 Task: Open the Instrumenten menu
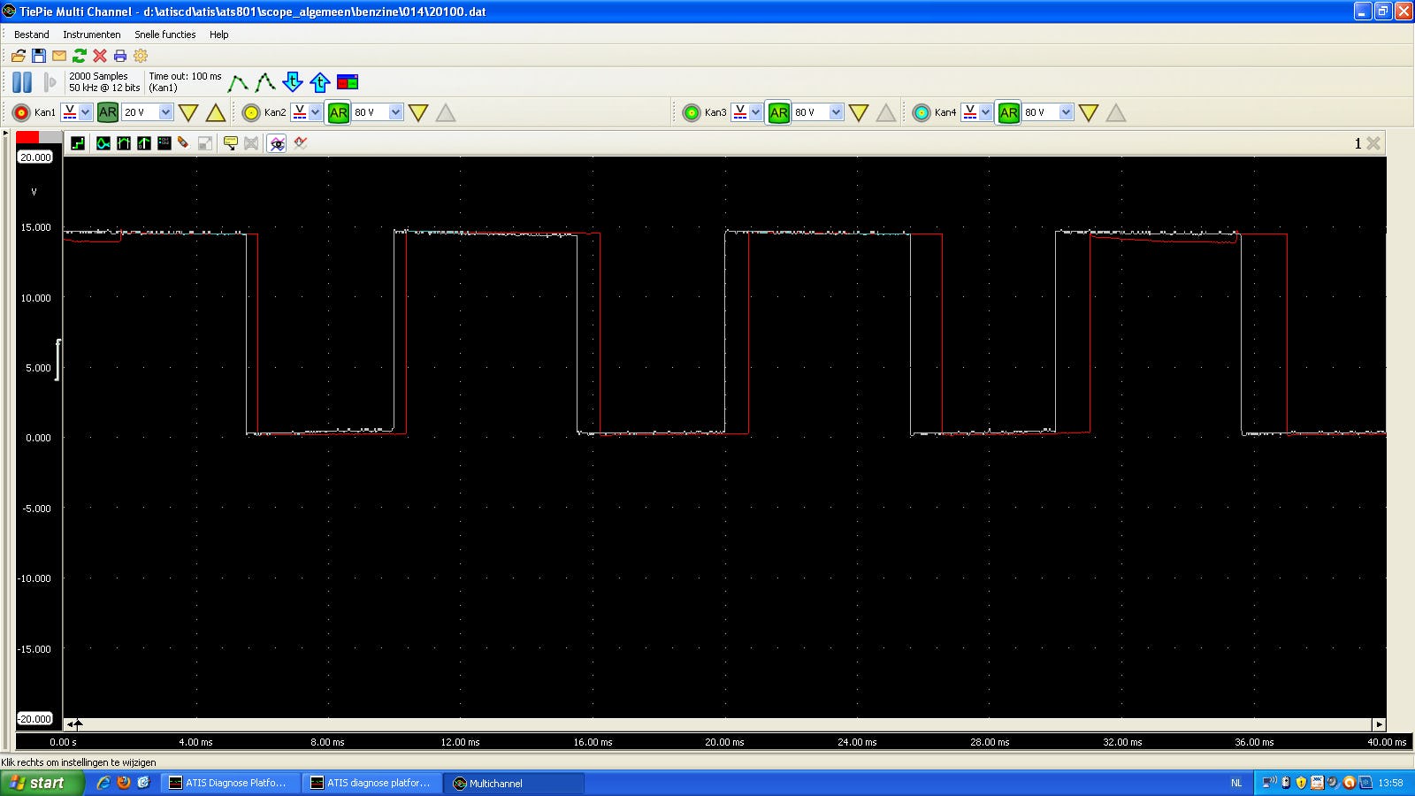click(x=91, y=34)
